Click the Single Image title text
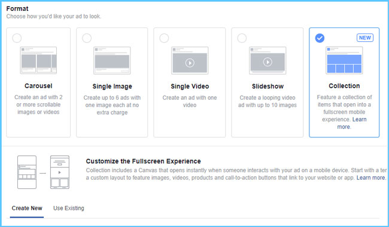This screenshot has height=227, width=389. pos(112,87)
